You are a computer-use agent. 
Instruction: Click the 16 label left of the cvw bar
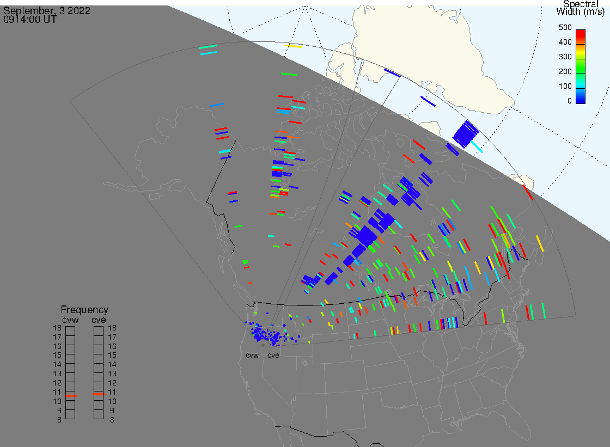pyautogui.click(x=57, y=346)
